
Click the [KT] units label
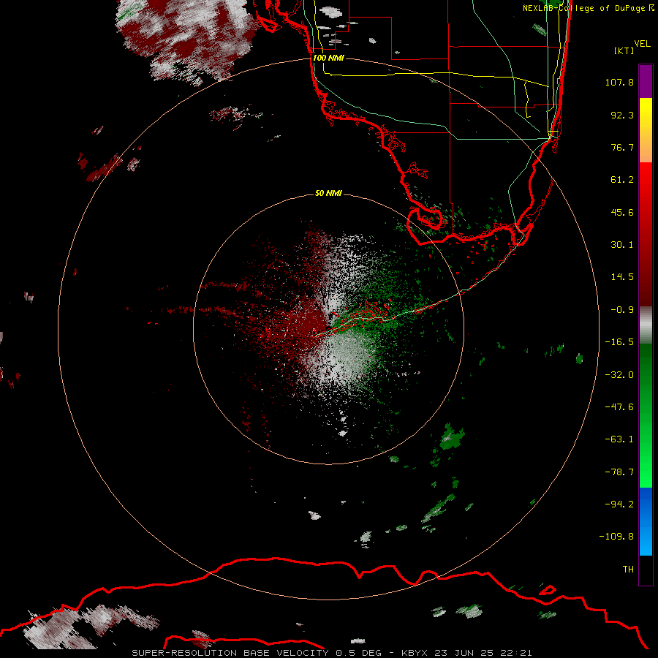(624, 50)
